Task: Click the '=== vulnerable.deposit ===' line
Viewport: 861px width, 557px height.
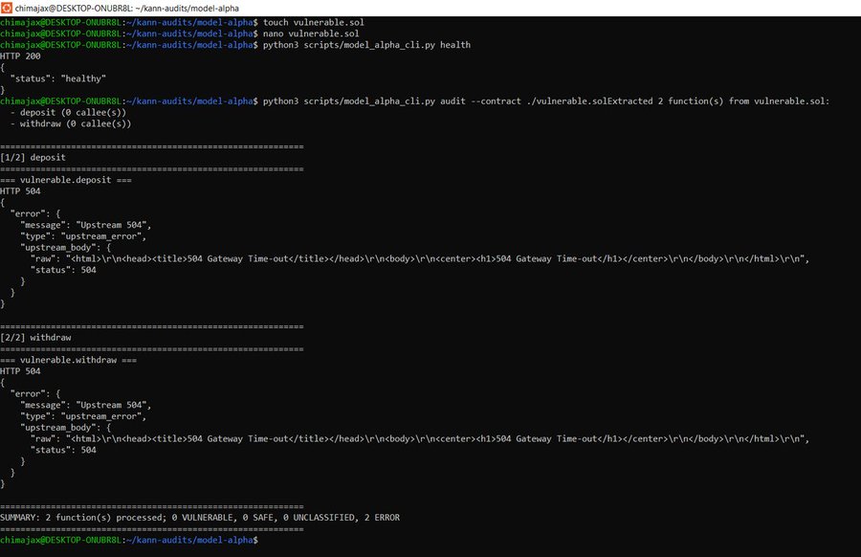Action: [x=66, y=180]
